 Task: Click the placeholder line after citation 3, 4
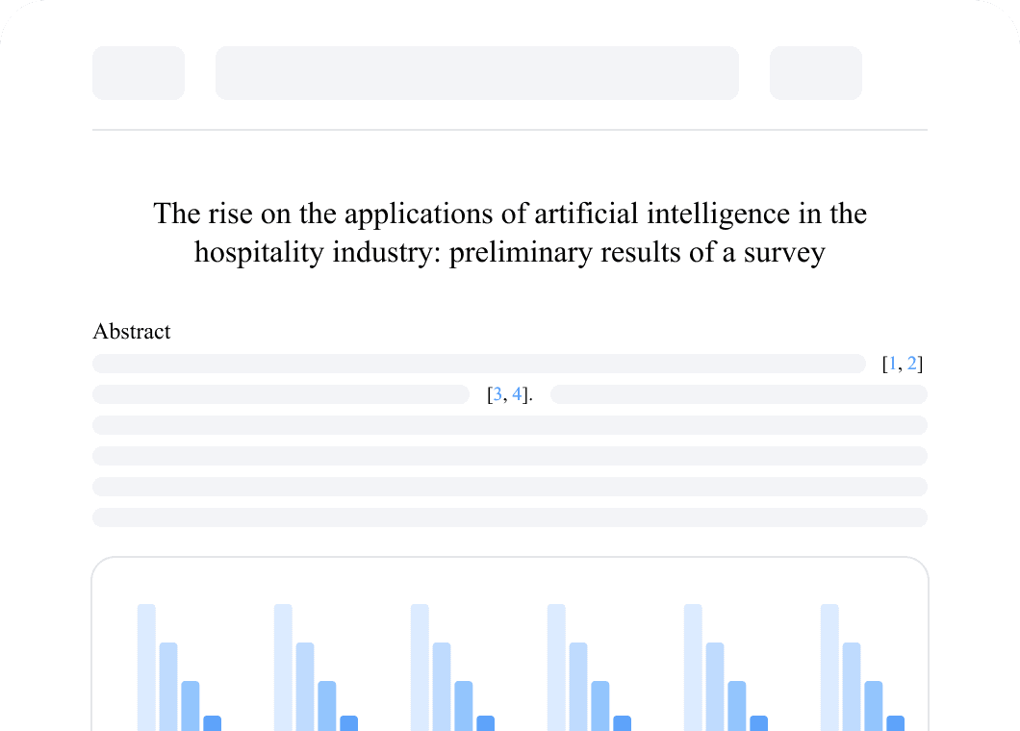(739, 394)
